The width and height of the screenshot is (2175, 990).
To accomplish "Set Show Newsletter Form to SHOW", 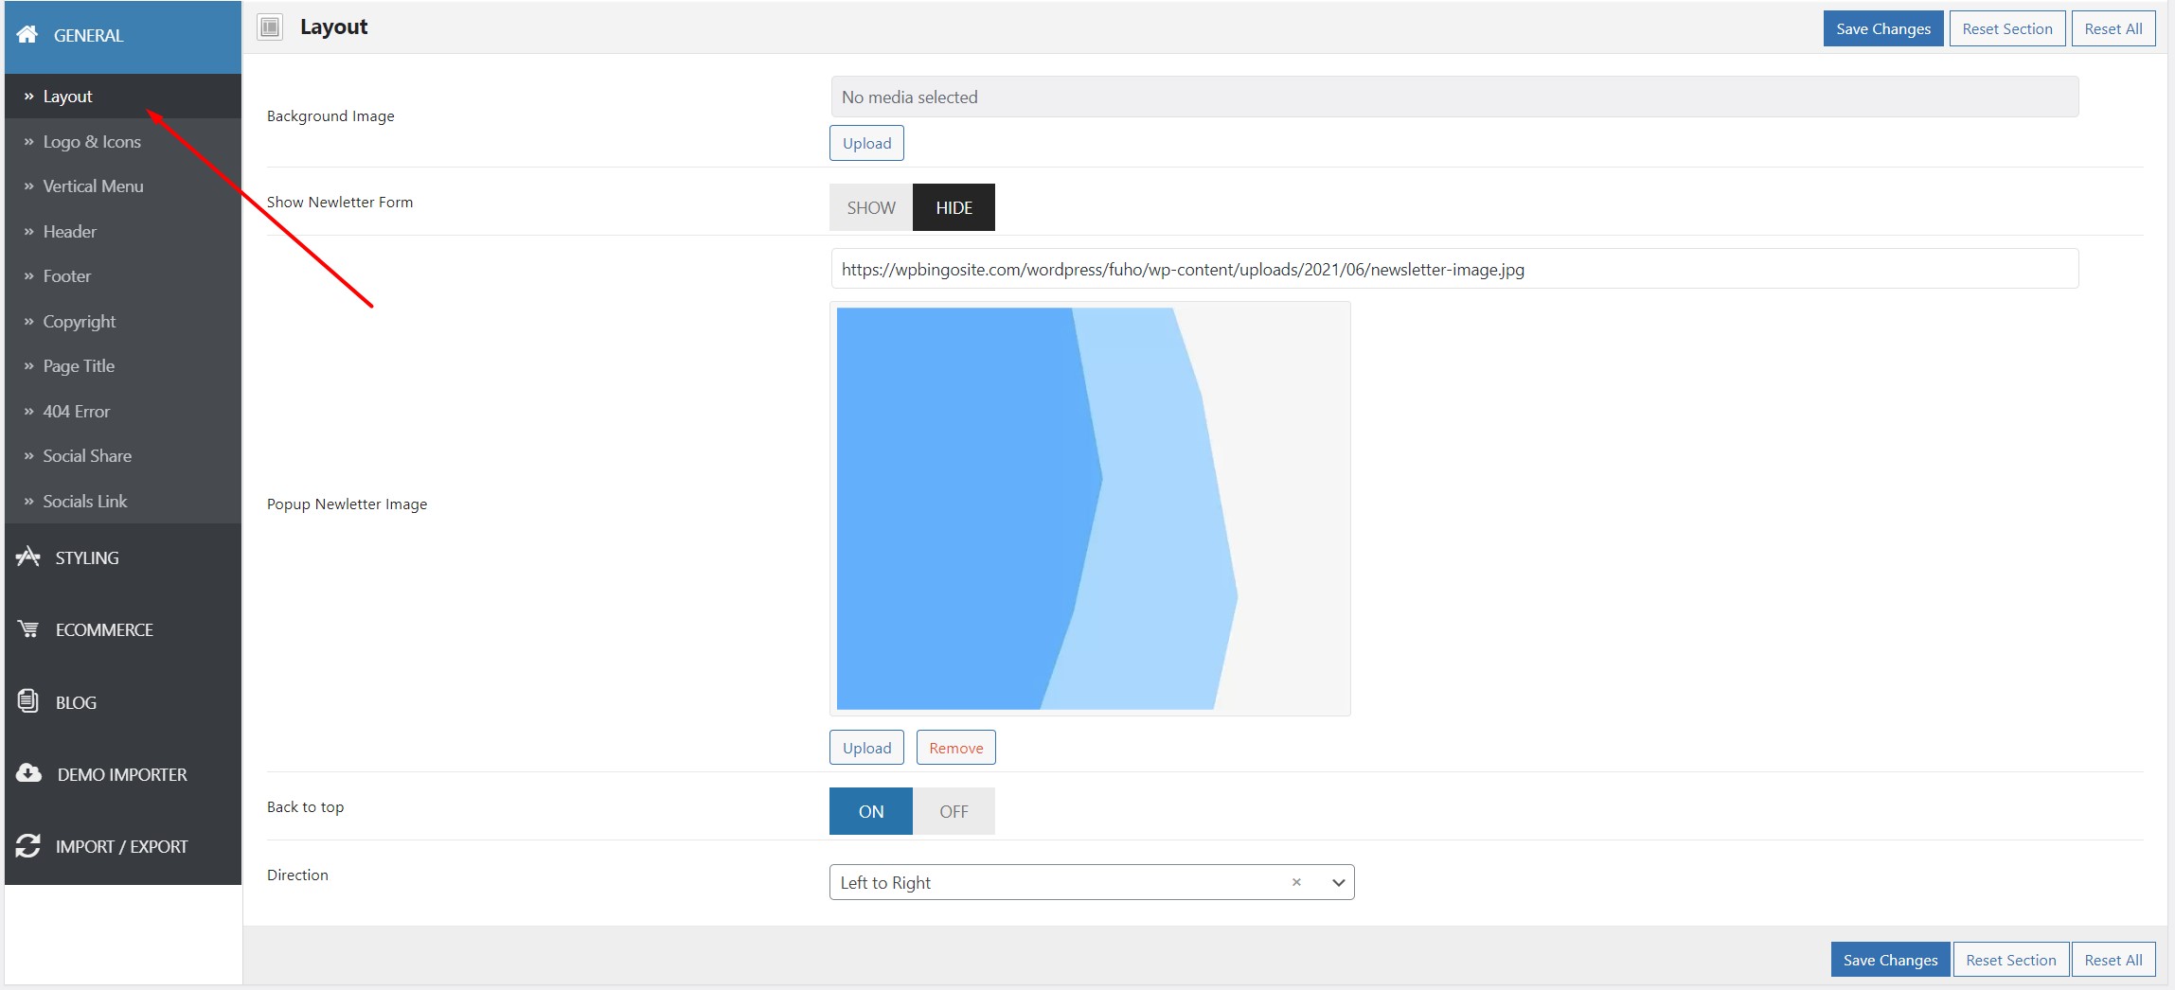I will coord(871,207).
